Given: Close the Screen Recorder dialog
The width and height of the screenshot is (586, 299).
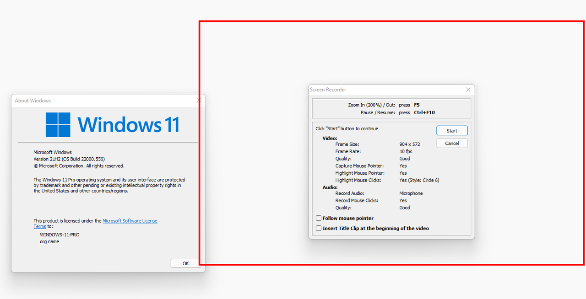Looking at the screenshot, I should [x=468, y=90].
